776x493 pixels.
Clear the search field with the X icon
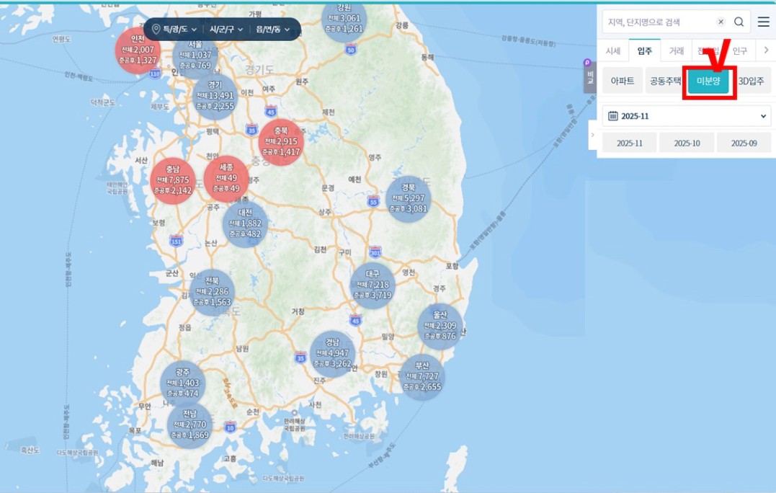tap(721, 22)
